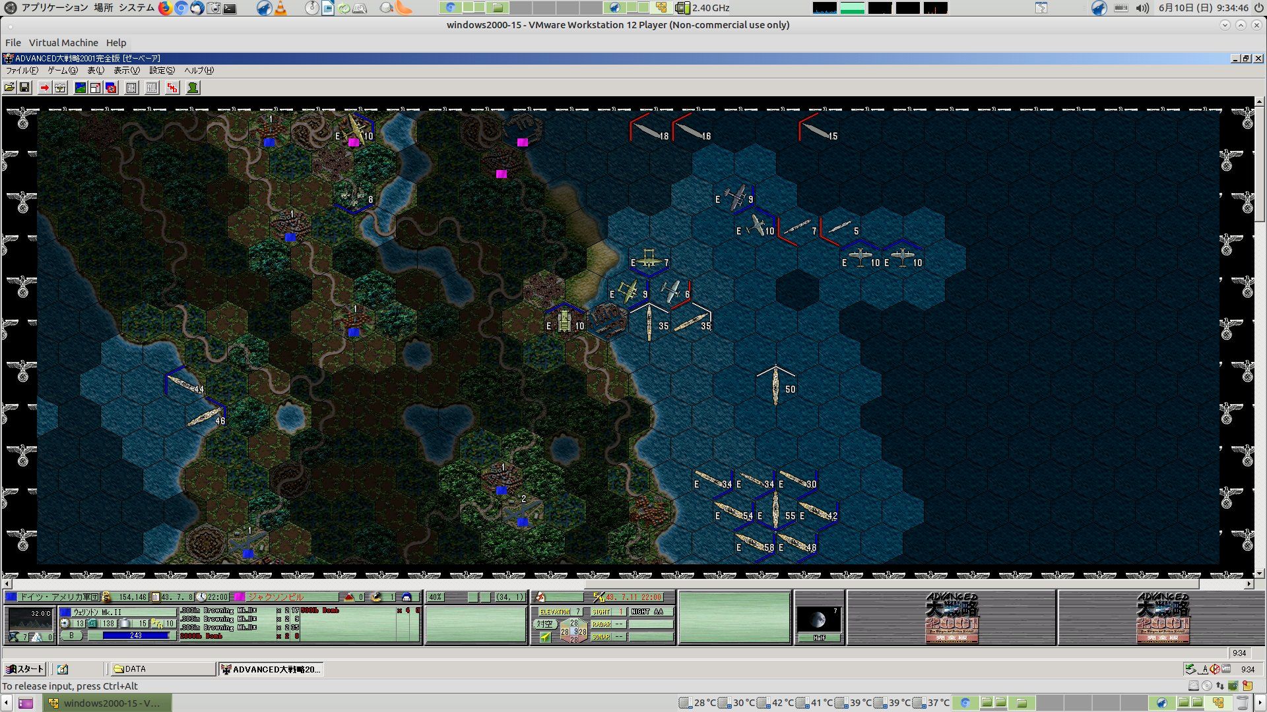Open the ファイル(F) menu
Image resolution: width=1267 pixels, height=712 pixels.
pos(21,71)
